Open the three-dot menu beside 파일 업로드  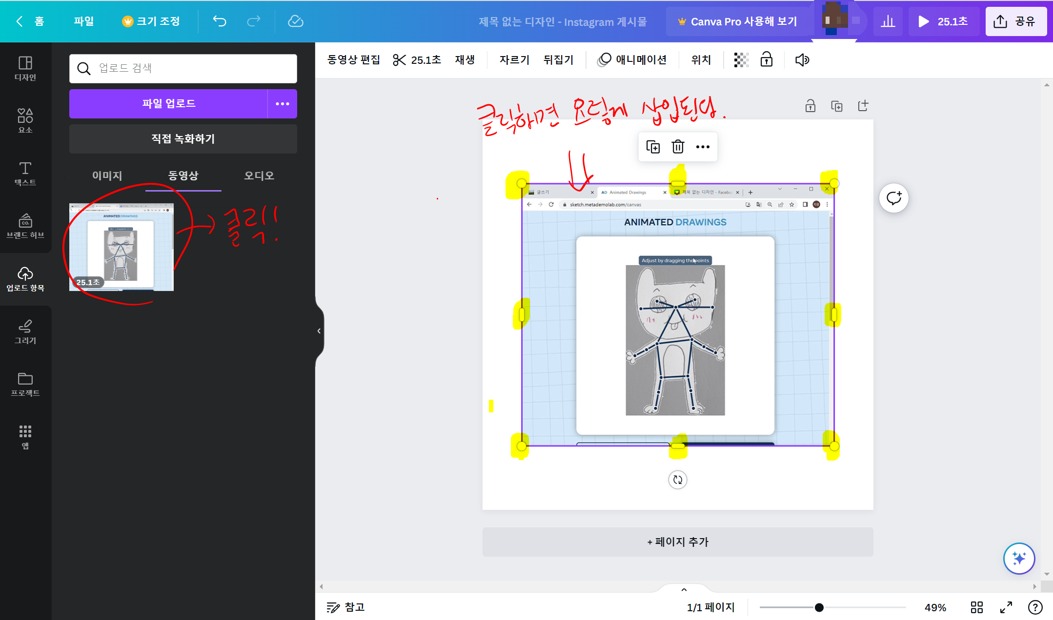pos(282,103)
